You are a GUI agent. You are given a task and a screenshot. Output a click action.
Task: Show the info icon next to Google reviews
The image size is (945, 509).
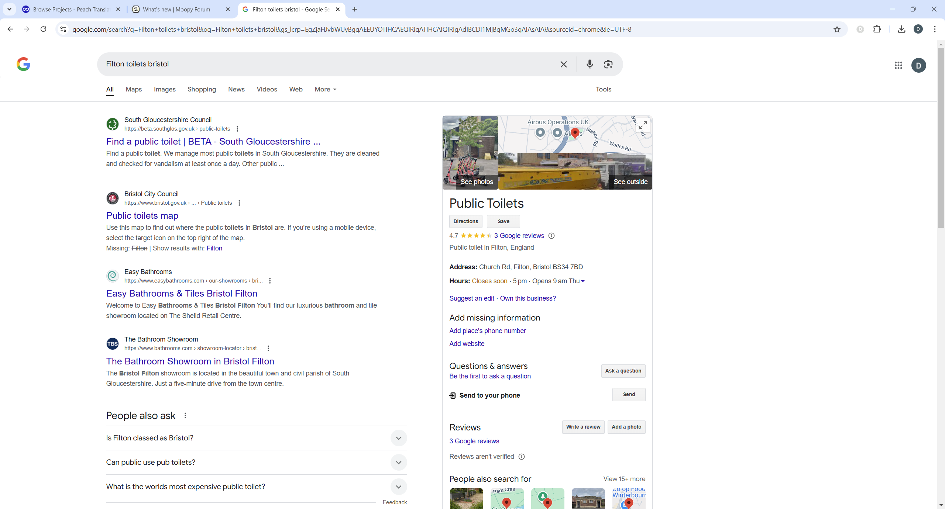coord(551,236)
